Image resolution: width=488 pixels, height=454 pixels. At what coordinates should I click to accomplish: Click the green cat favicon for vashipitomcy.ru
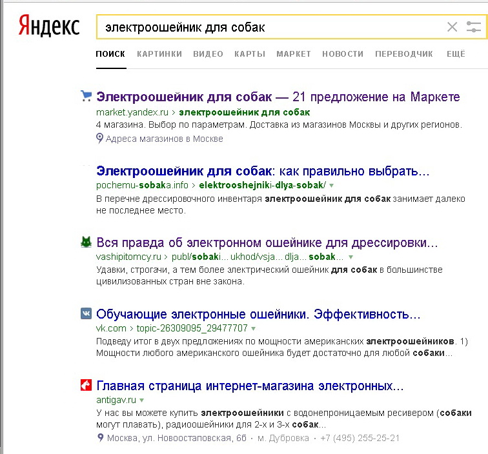tap(86, 243)
